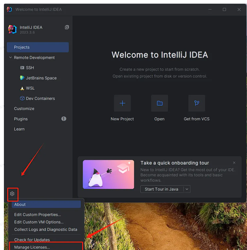Select the Projects tab
247x250 pixels.
(x=38, y=47)
